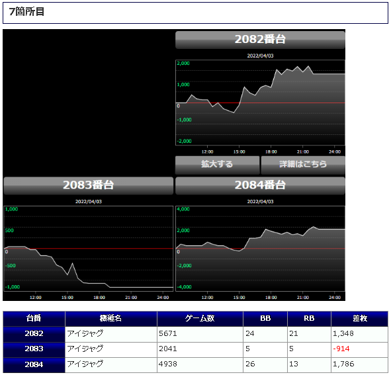Click the red -914 difference value

tap(341, 350)
